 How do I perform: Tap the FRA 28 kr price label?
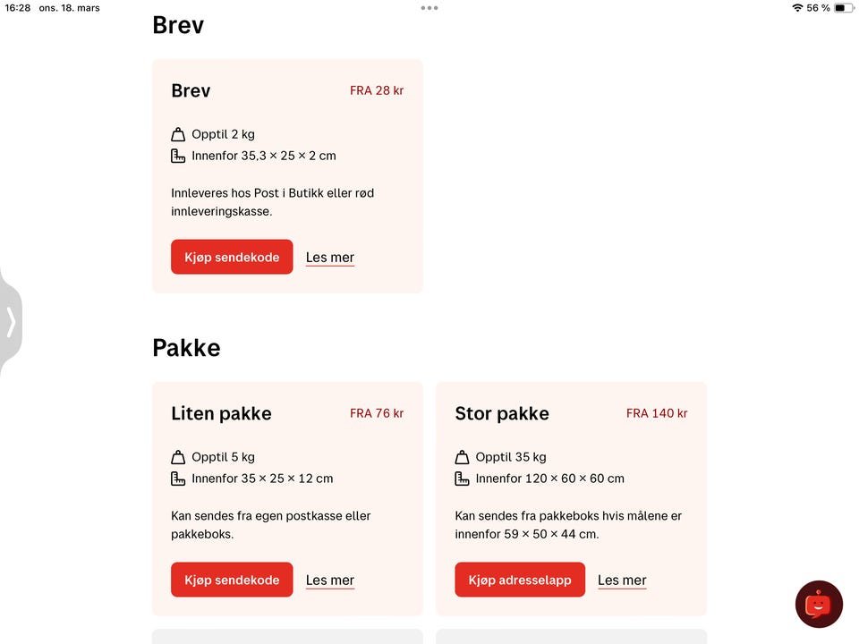click(x=377, y=90)
